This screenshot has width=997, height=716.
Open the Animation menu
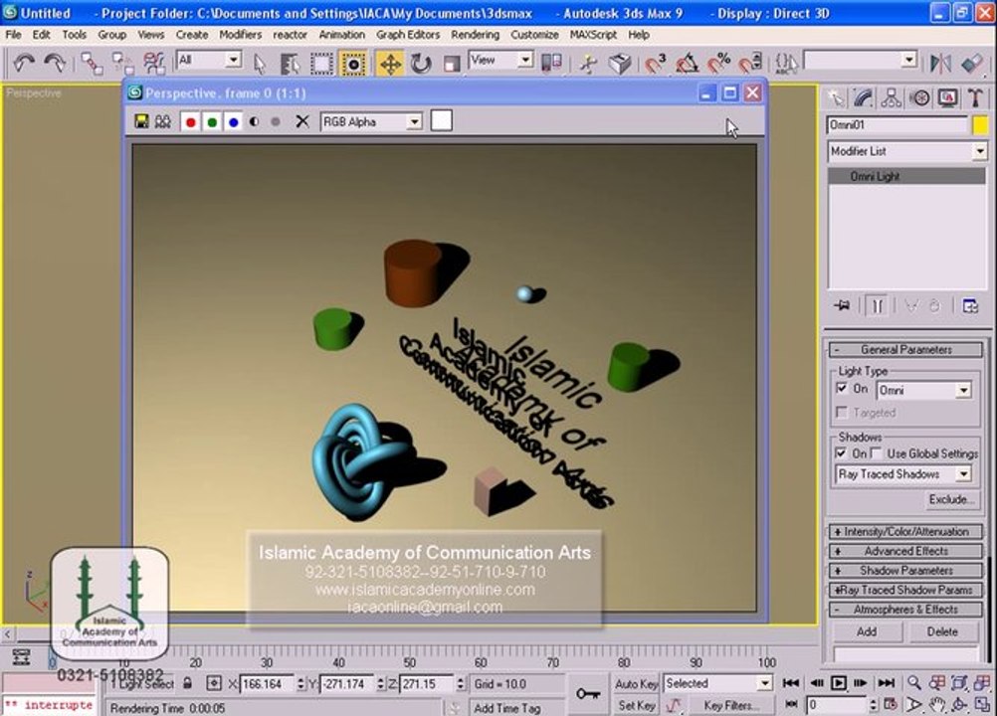pyautogui.click(x=341, y=34)
